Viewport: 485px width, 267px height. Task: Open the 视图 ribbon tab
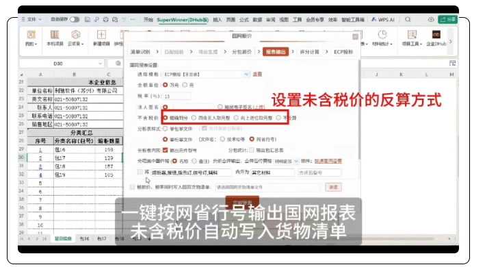284,20
